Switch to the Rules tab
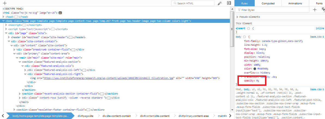The height and width of the screenshot is (119, 325). click(244, 3)
